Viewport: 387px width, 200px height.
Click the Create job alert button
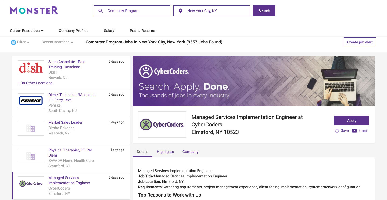360,42
